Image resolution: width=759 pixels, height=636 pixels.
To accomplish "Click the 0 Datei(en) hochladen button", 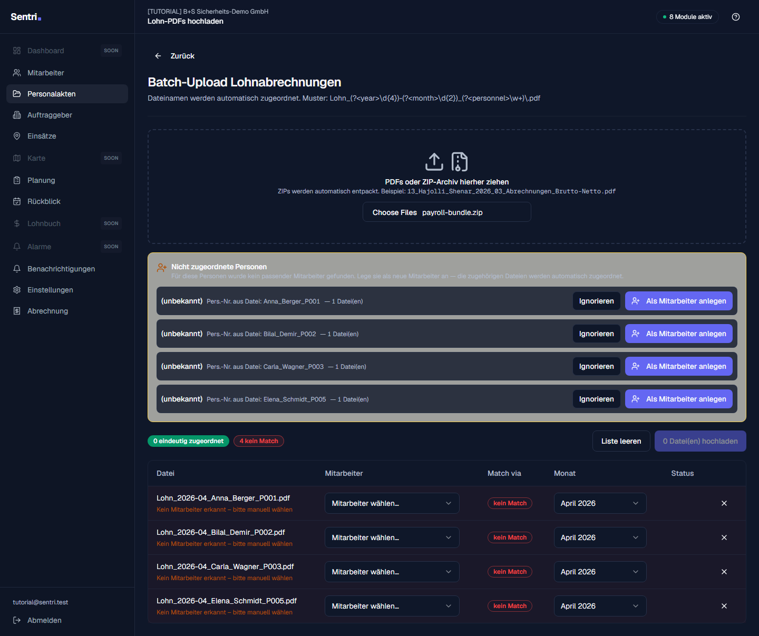I will (700, 441).
